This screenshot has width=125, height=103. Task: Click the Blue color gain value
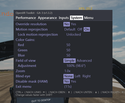pos(68,55)
